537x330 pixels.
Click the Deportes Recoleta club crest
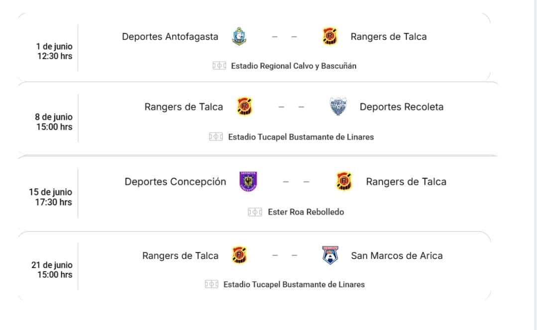coord(338,106)
